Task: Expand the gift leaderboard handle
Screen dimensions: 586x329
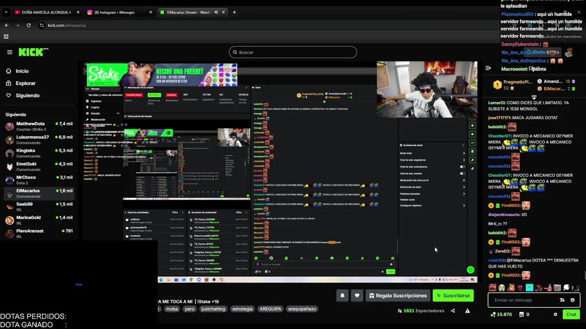Action: pyautogui.click(x=534, y=97)
